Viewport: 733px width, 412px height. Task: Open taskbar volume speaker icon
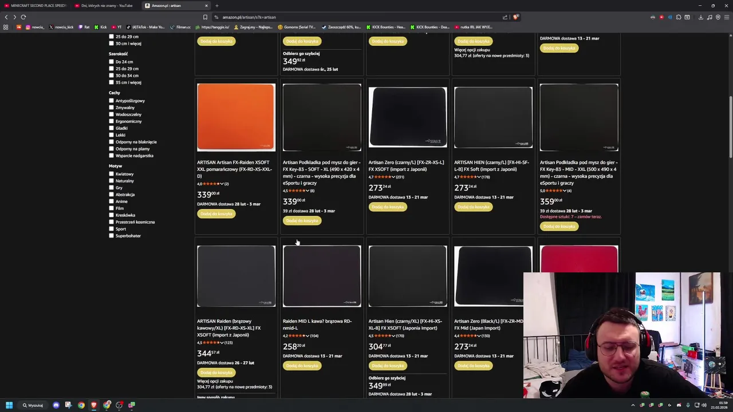(704, 405)
